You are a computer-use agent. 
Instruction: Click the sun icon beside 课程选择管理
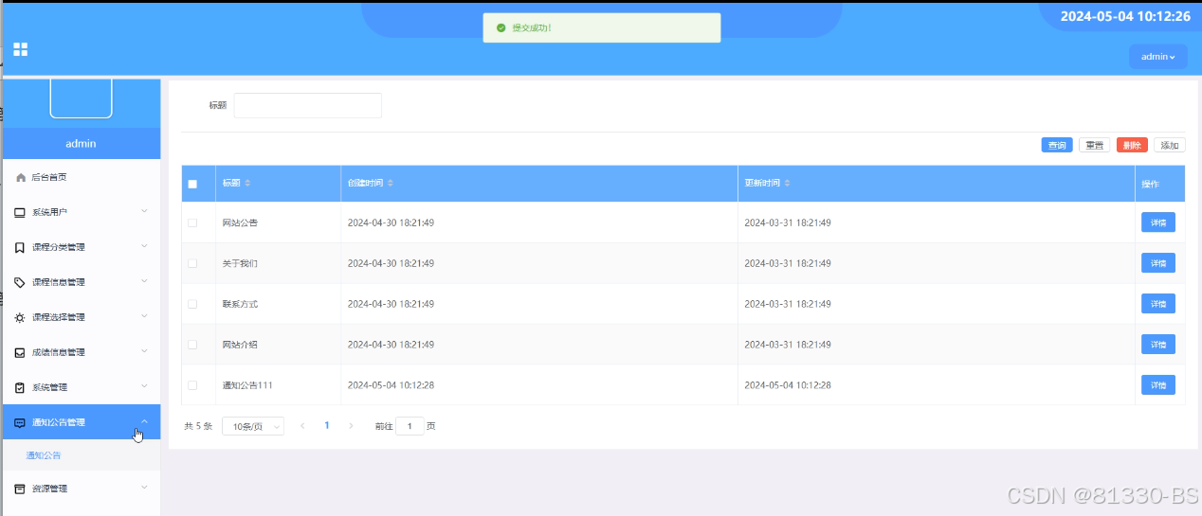pyautogui.click(x=20, y=317)
